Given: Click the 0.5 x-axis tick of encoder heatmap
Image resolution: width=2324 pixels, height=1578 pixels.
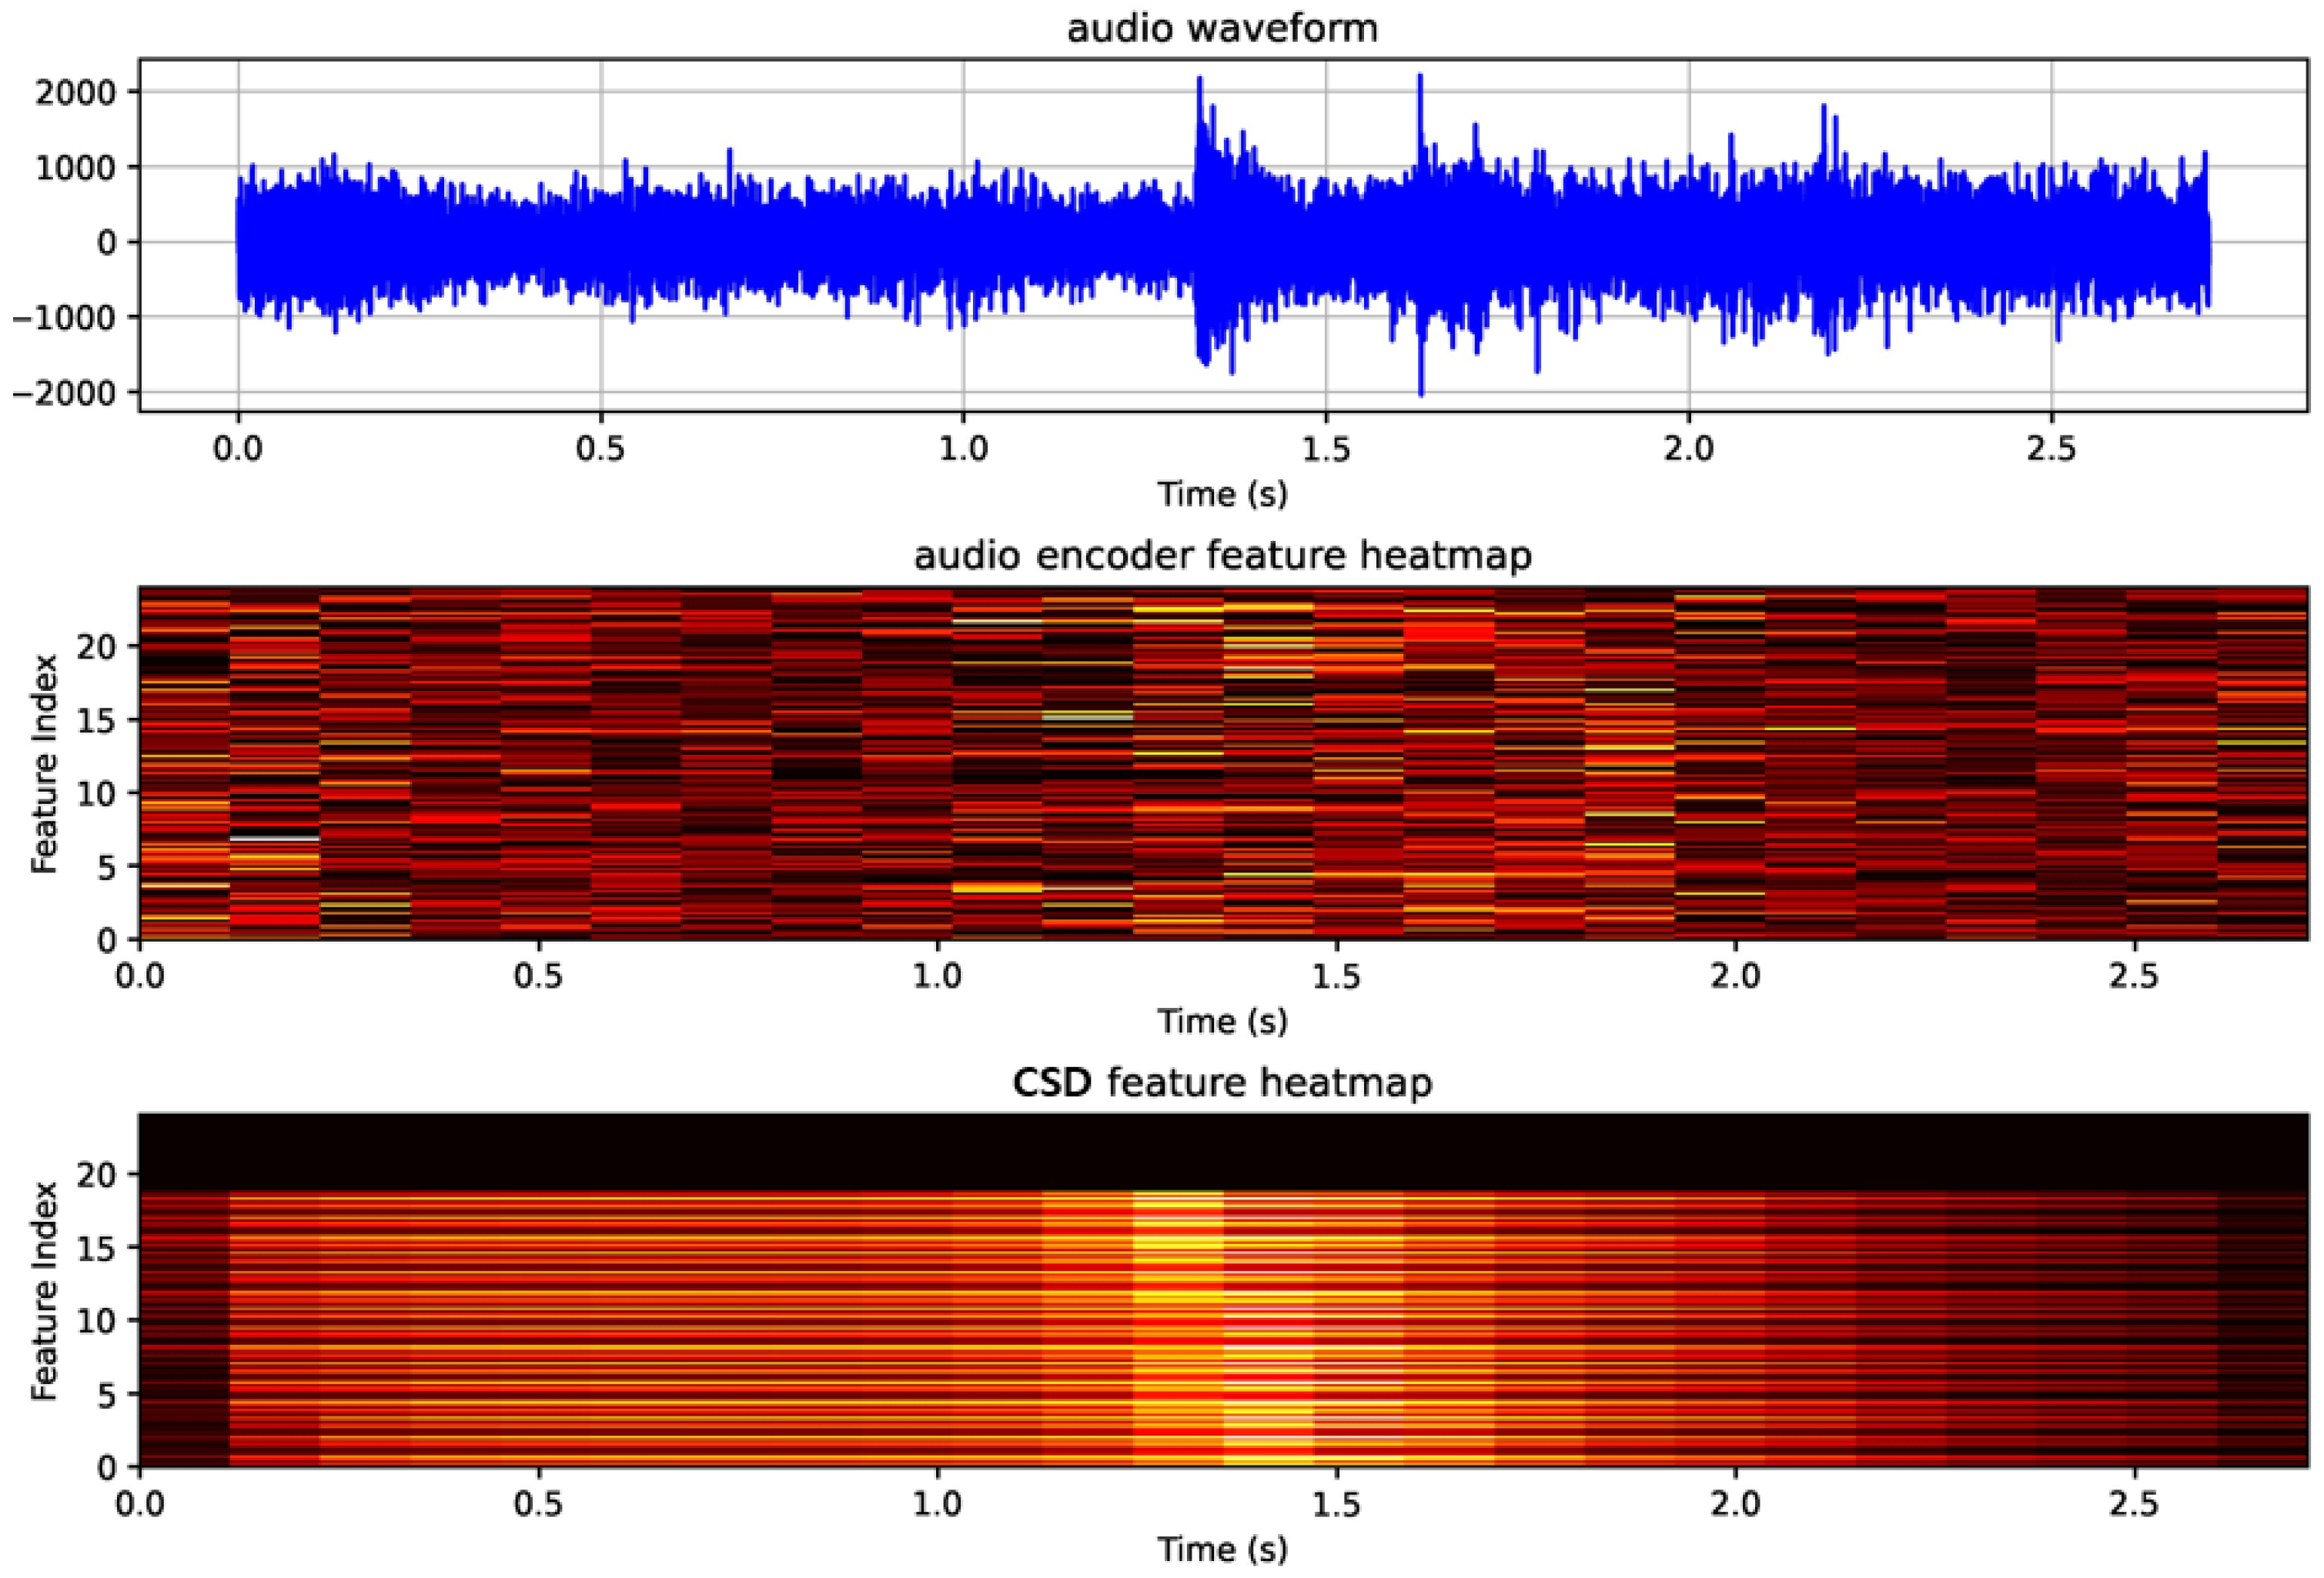Looking at the screenshot, I should point(539,976).
